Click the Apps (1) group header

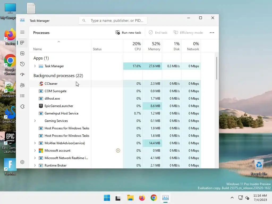tap(41, 58)
